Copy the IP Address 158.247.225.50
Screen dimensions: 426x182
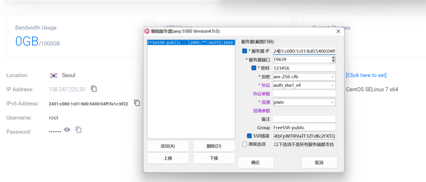[x=94, y=89]
